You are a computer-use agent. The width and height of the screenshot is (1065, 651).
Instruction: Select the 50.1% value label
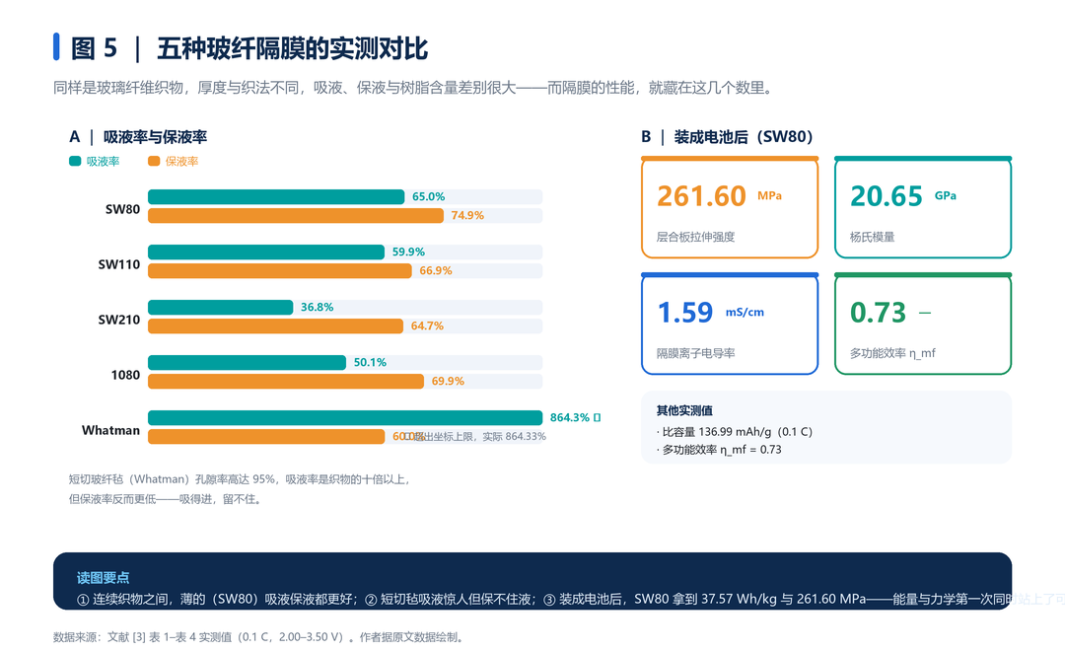(x=370, y=362)
